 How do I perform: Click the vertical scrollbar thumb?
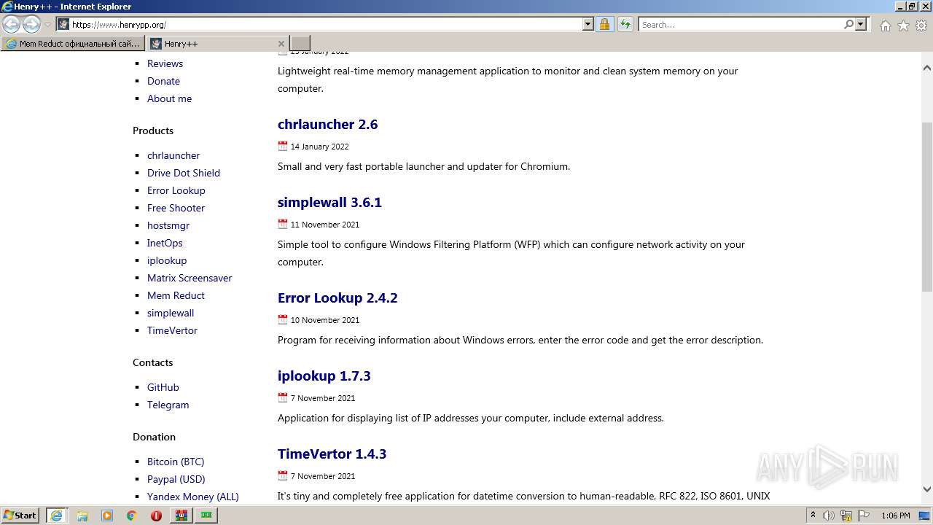pos(926,207)
